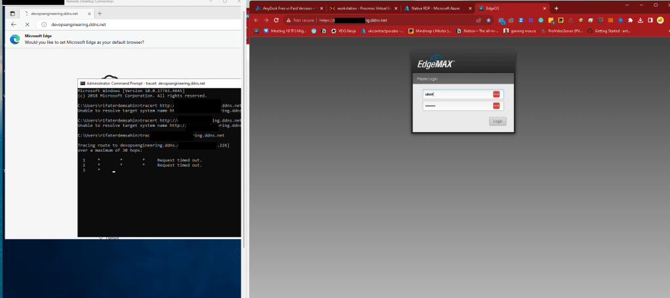Reload the page in Chrome
Screen dimensions: 670x298
(276, 20)
